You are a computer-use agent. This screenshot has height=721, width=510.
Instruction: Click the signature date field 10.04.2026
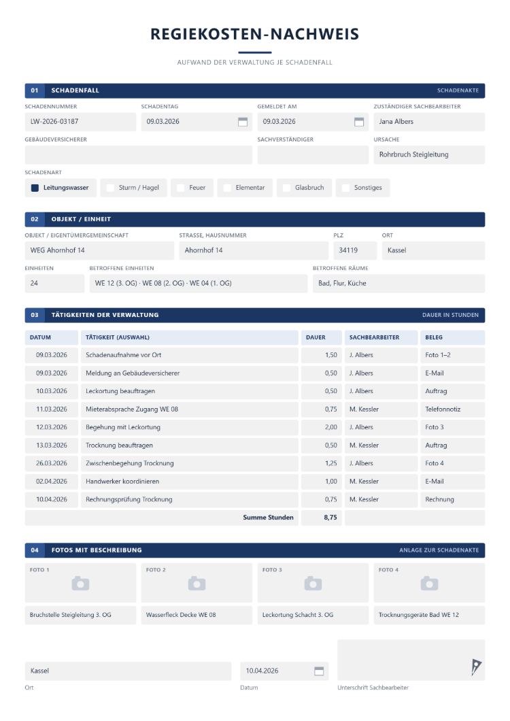pyautogui.click(x=284, y=671)
